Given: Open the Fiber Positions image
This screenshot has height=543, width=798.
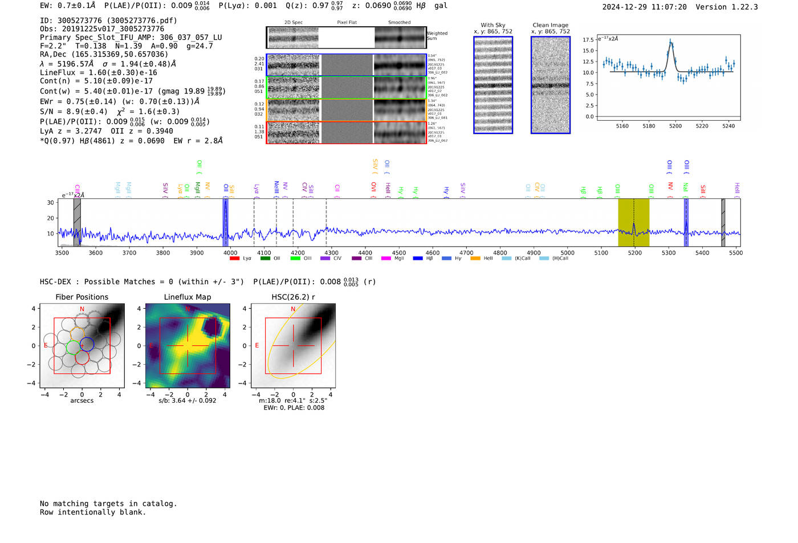Looking at the screenshot, I should tap(82, 346).
